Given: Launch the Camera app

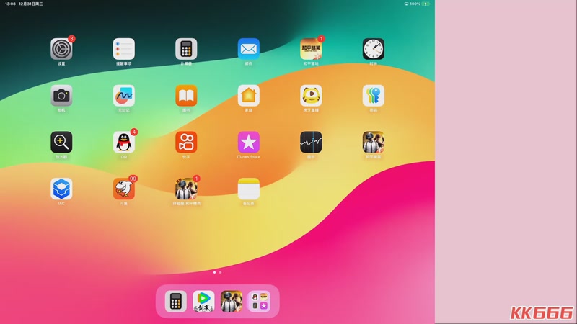Looking at the screenshot, I should (x=61, y=96).
